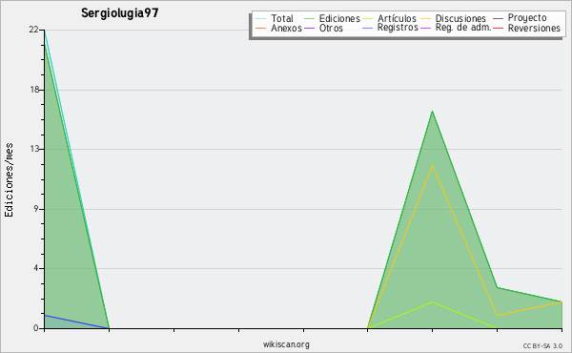Click the y-axis value 18
572x353 pixels.
[x=34, y=90]
